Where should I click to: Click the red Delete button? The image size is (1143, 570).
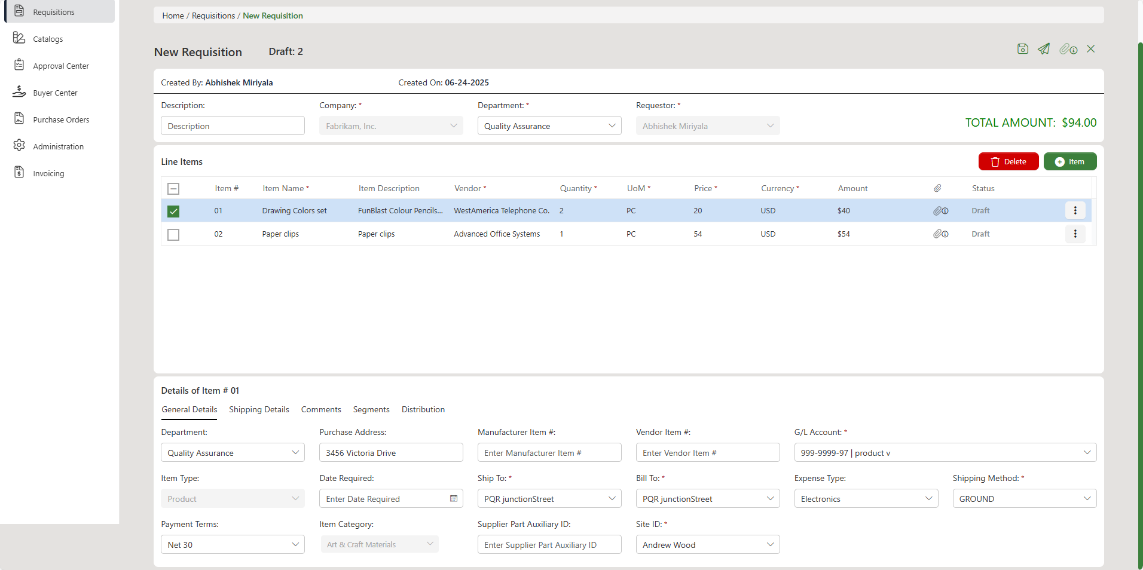tap(1008, 161)
